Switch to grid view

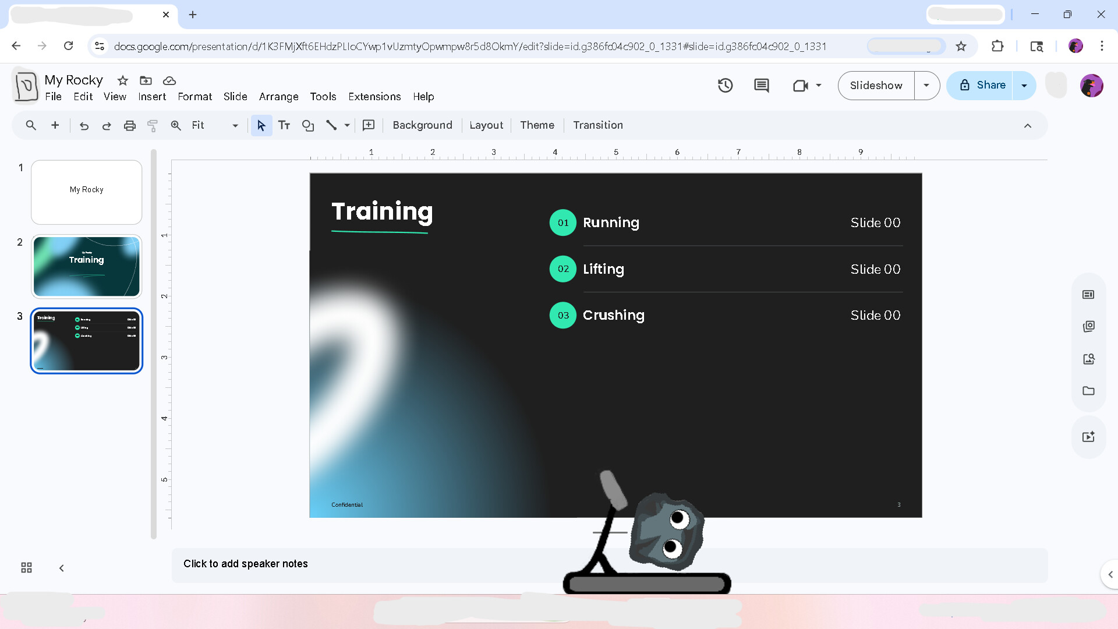[26, 567]
